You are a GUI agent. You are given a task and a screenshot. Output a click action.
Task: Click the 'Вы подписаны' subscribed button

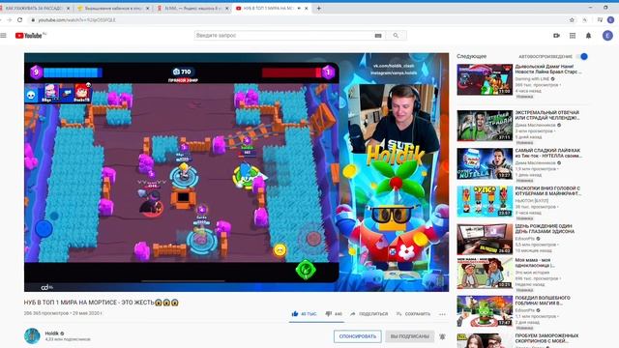410,336
